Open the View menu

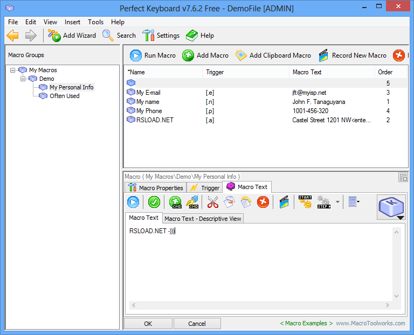(x=50, y=22)
